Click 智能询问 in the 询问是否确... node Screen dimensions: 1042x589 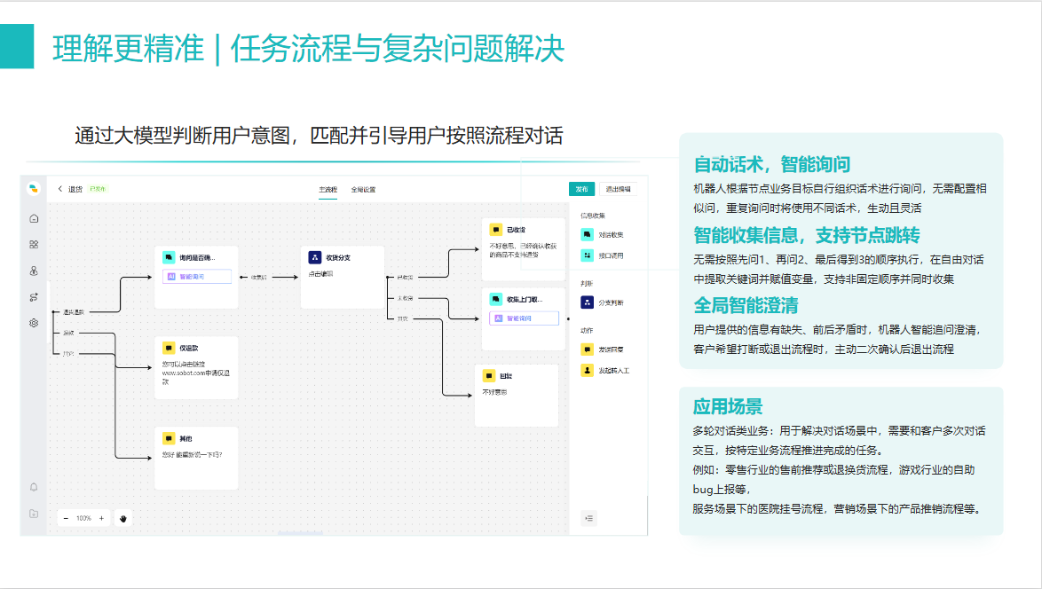[x=197, y=277]
